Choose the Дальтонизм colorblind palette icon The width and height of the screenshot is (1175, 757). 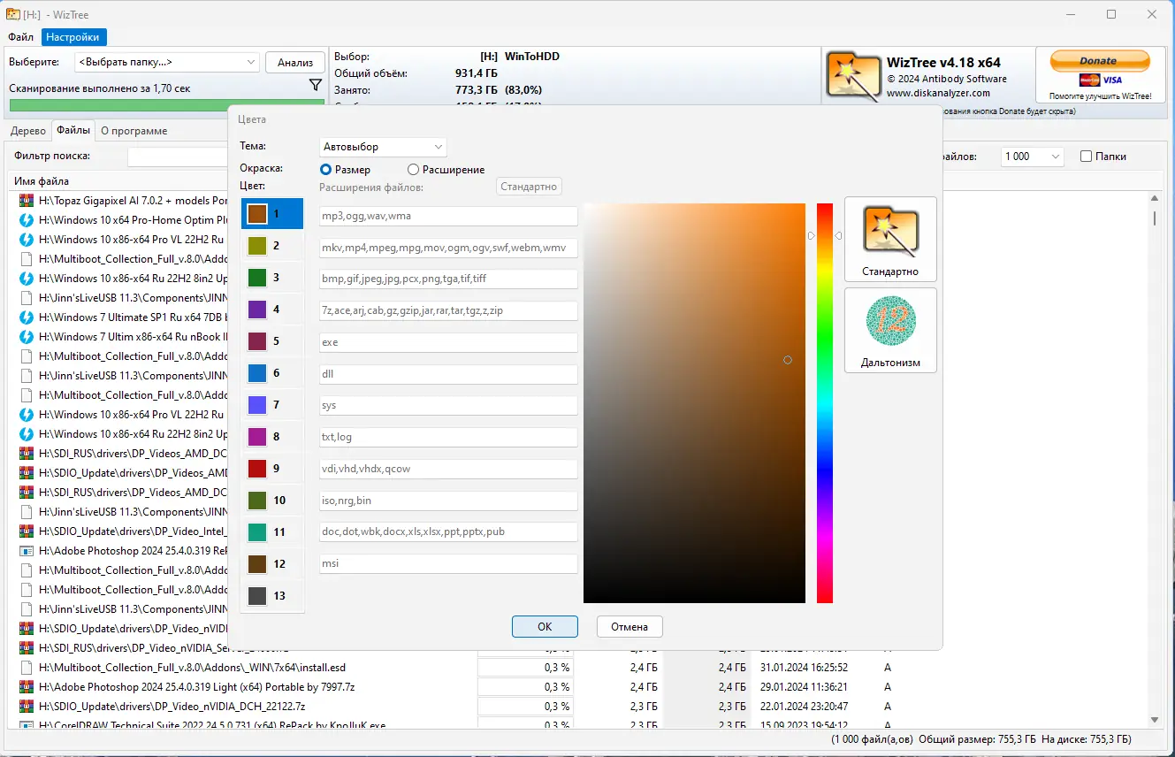coord(890,330)
